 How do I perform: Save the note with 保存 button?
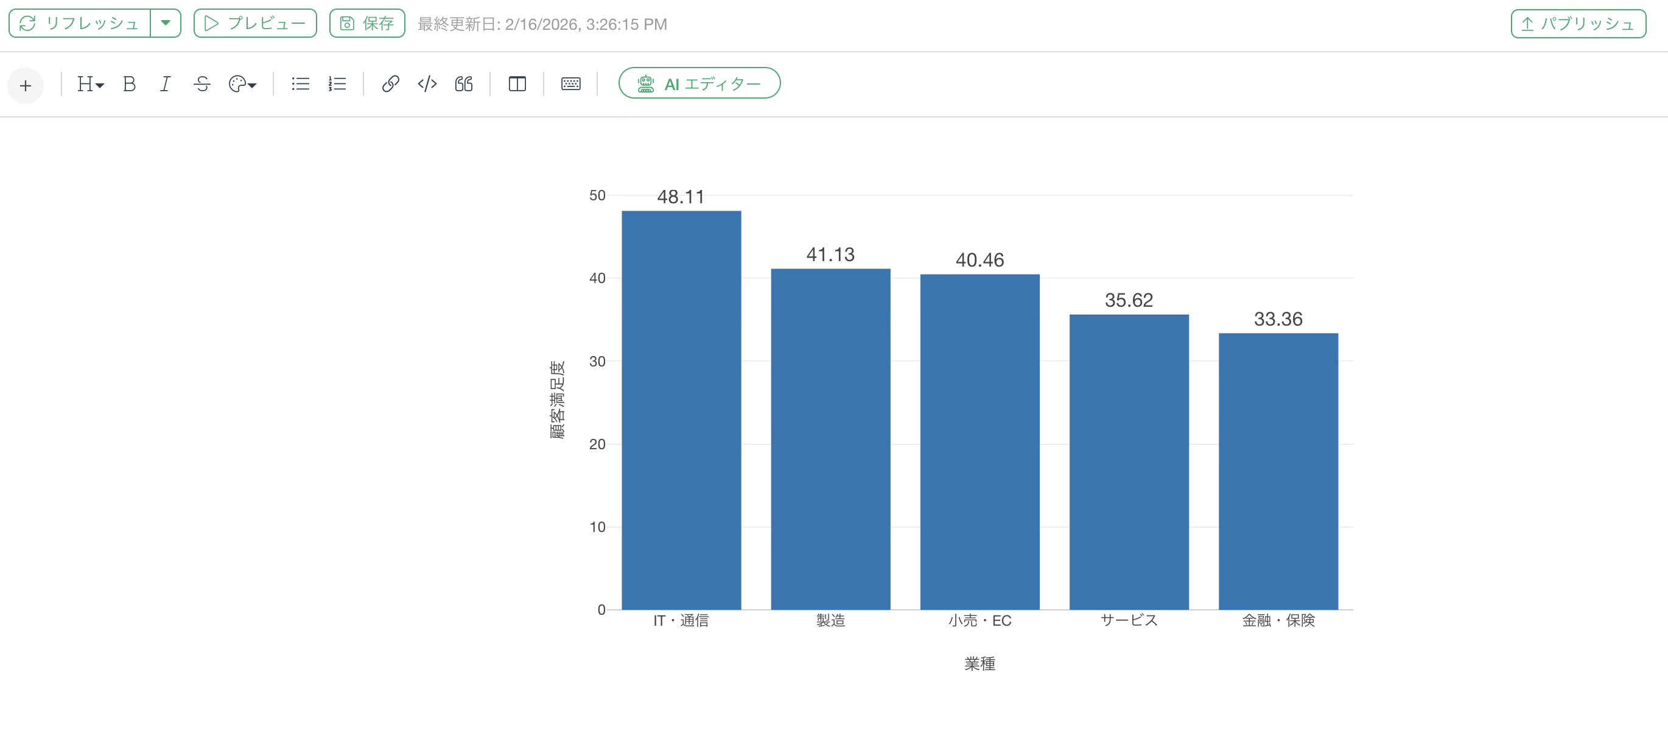pos(367,23)
